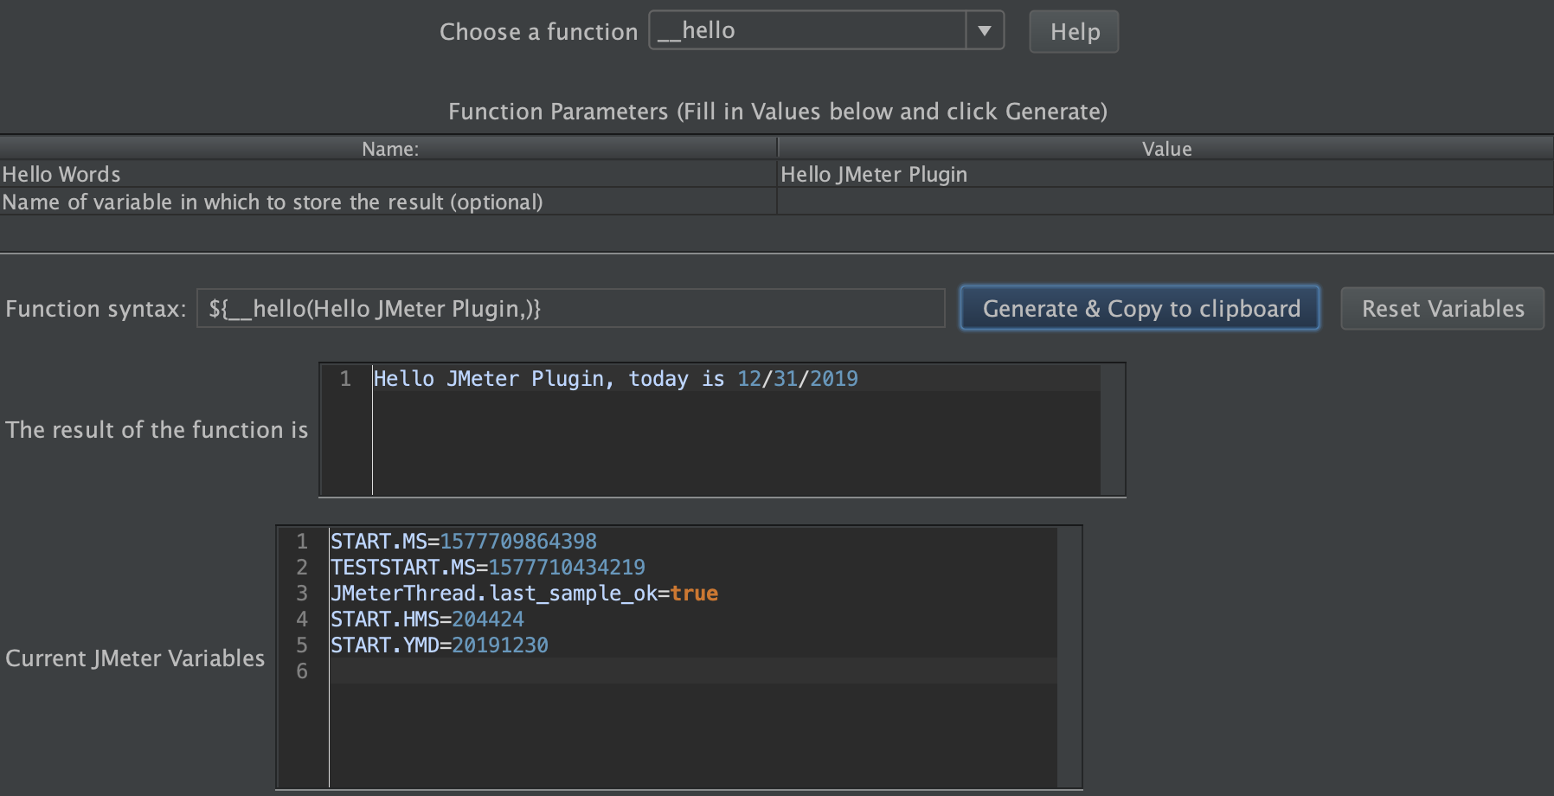This screenshot has height=796, width=1554.
Task: Click the 'Function syntax:' label
Action: point(96,309)
